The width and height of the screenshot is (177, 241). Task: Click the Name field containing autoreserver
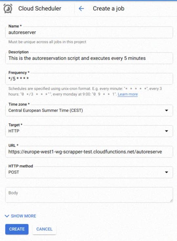(89, 32)
